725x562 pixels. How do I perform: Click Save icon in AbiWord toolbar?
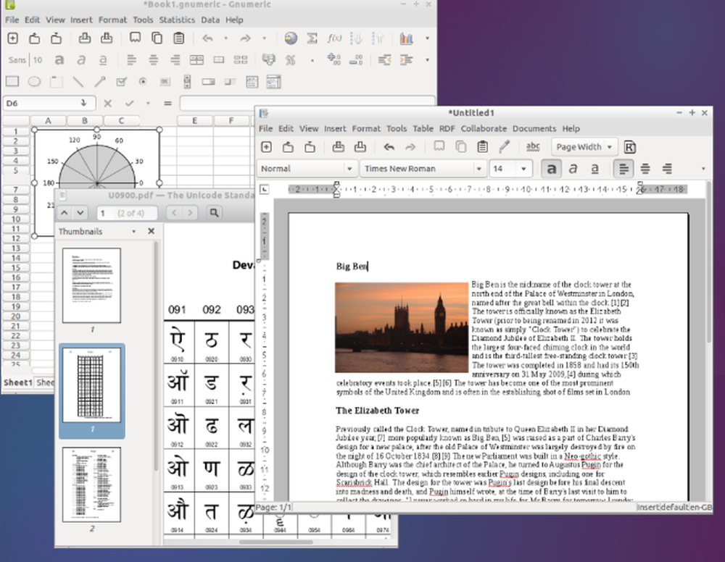coord(310,147)
